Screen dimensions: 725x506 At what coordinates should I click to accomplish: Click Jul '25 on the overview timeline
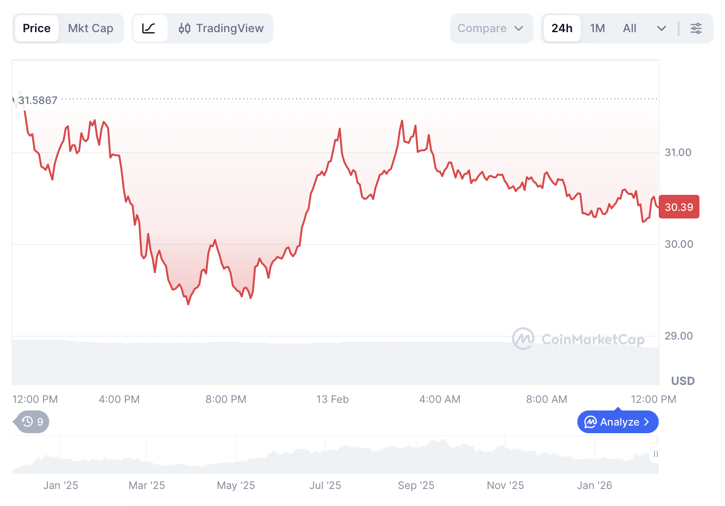[x=325, y=485]
